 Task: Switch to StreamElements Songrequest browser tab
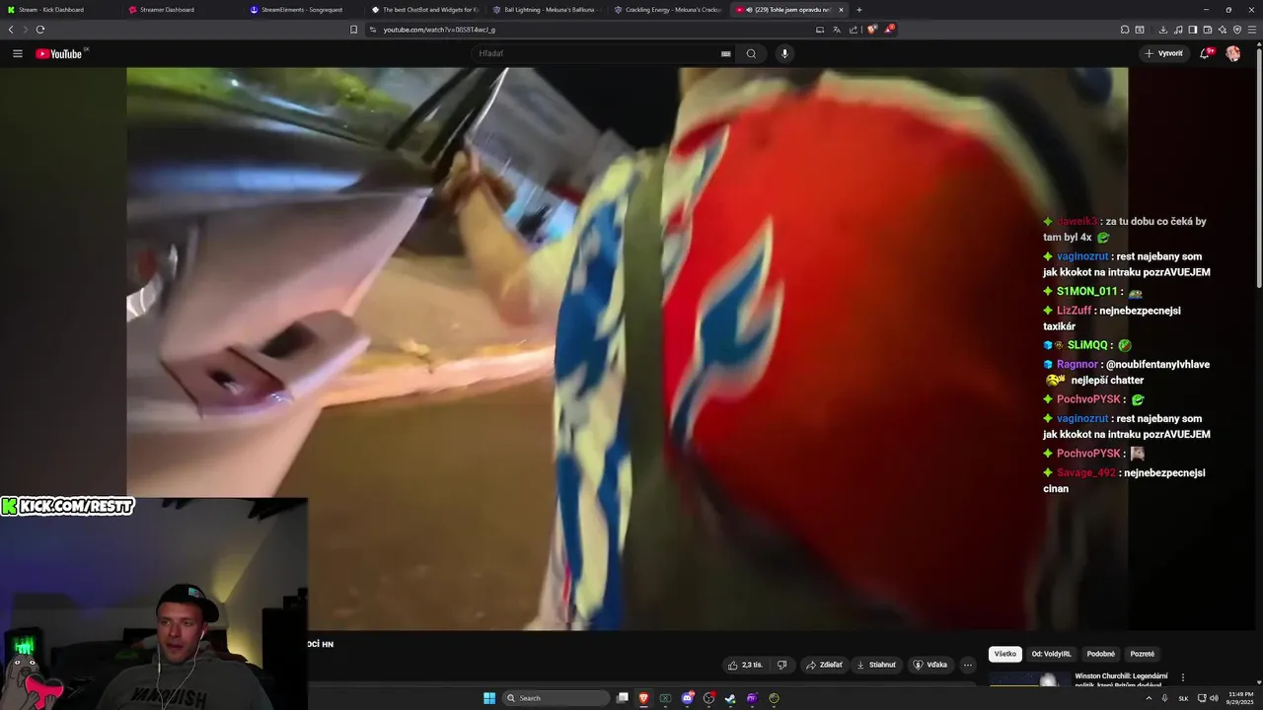point(305,10)
